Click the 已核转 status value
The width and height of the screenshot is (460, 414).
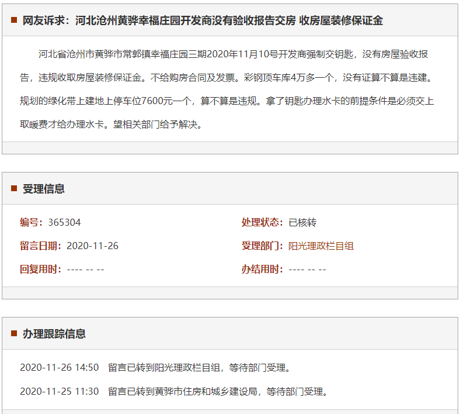tap(302, 222)
